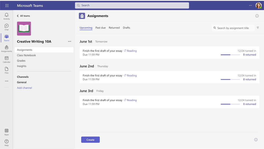Open Apps store icon
Image resolution: width=264 pixels, height=149 pixels.
coord(7,132)
